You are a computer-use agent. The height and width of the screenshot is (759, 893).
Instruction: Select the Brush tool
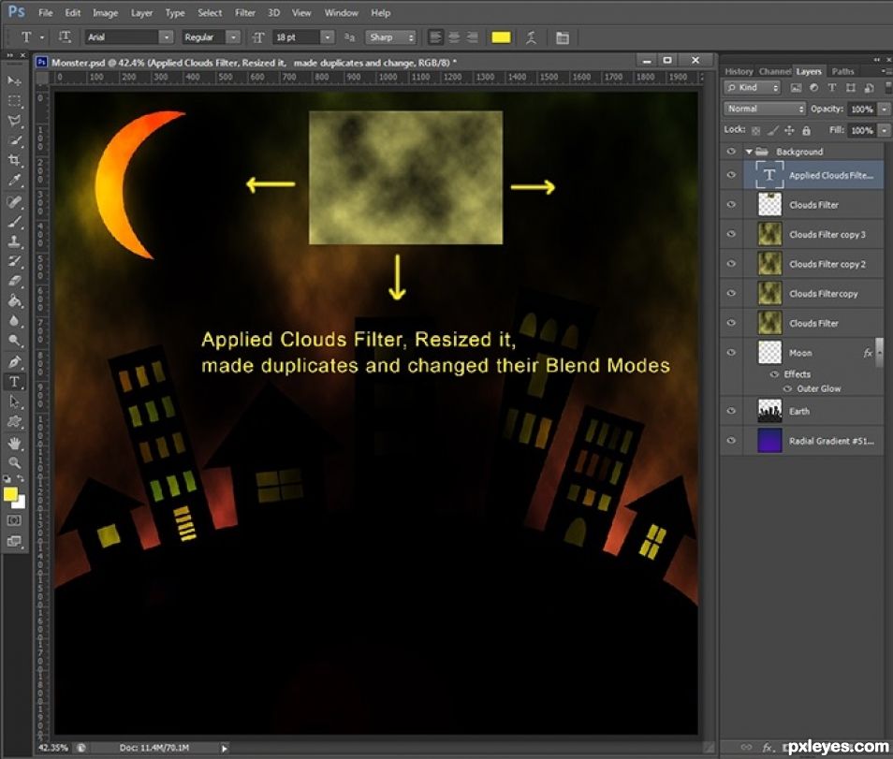click(x=14, y=222)
